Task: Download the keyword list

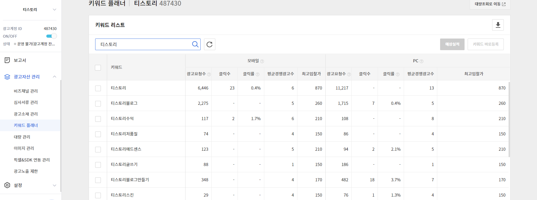Action: point(498,25)
